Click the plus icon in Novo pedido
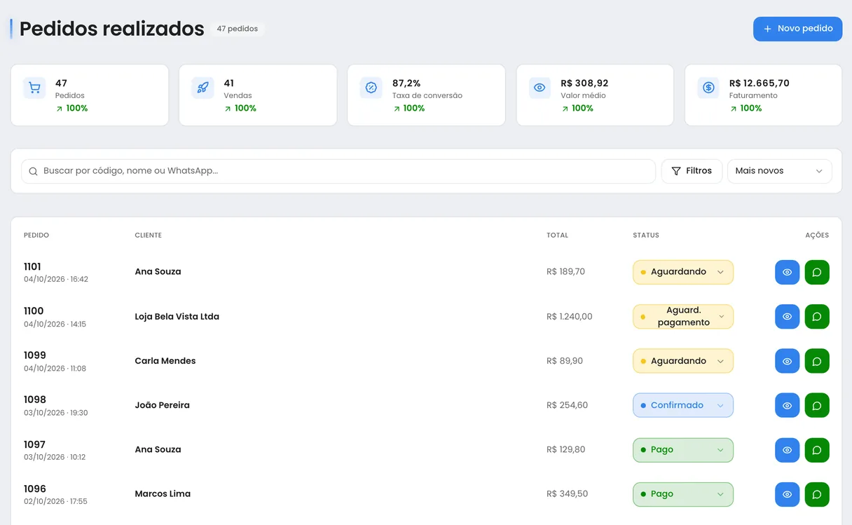852x525 pixels. tap(767, 29)
